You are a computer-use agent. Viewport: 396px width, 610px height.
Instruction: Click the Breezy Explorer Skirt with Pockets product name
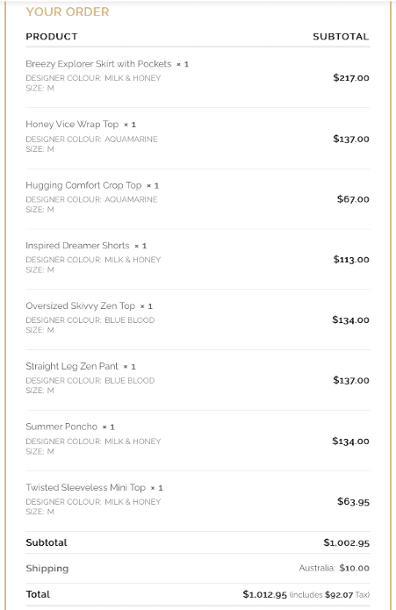pos(98,64)
